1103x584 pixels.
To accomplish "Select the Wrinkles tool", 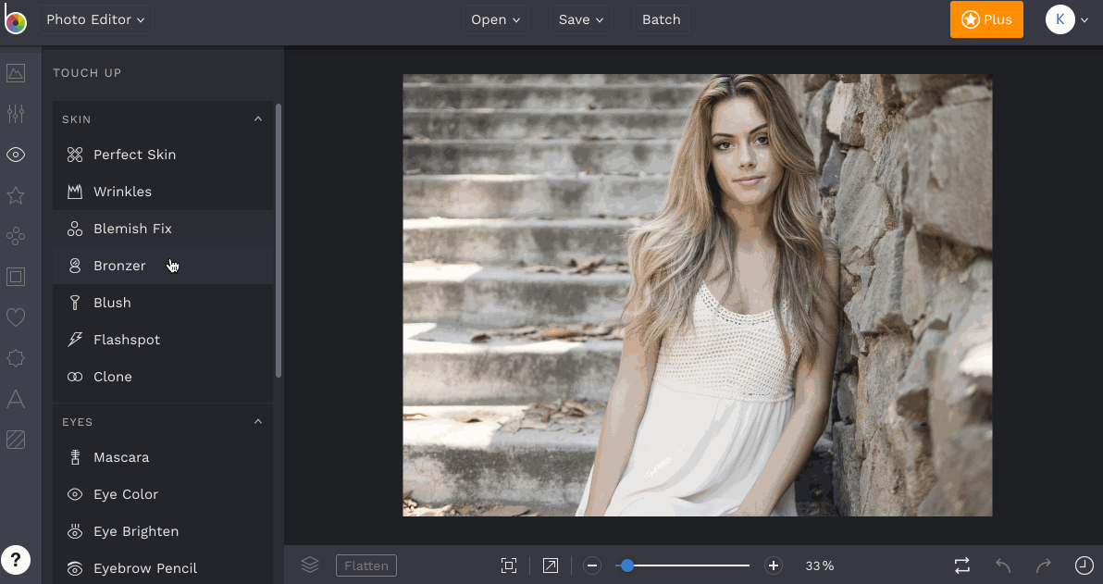I will [x=163, y=192].
